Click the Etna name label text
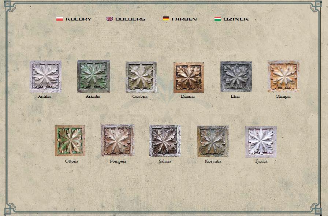This screenshot has width=328, height=216. pos(235,97)
